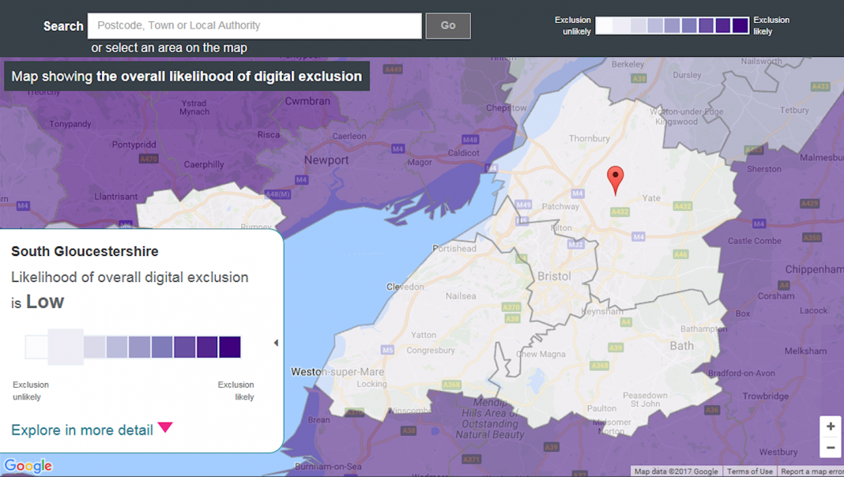This screenshot has height=477, width=844.
Task: Click the Map data ©2017 Google attribution
Action: click(676, 471)
